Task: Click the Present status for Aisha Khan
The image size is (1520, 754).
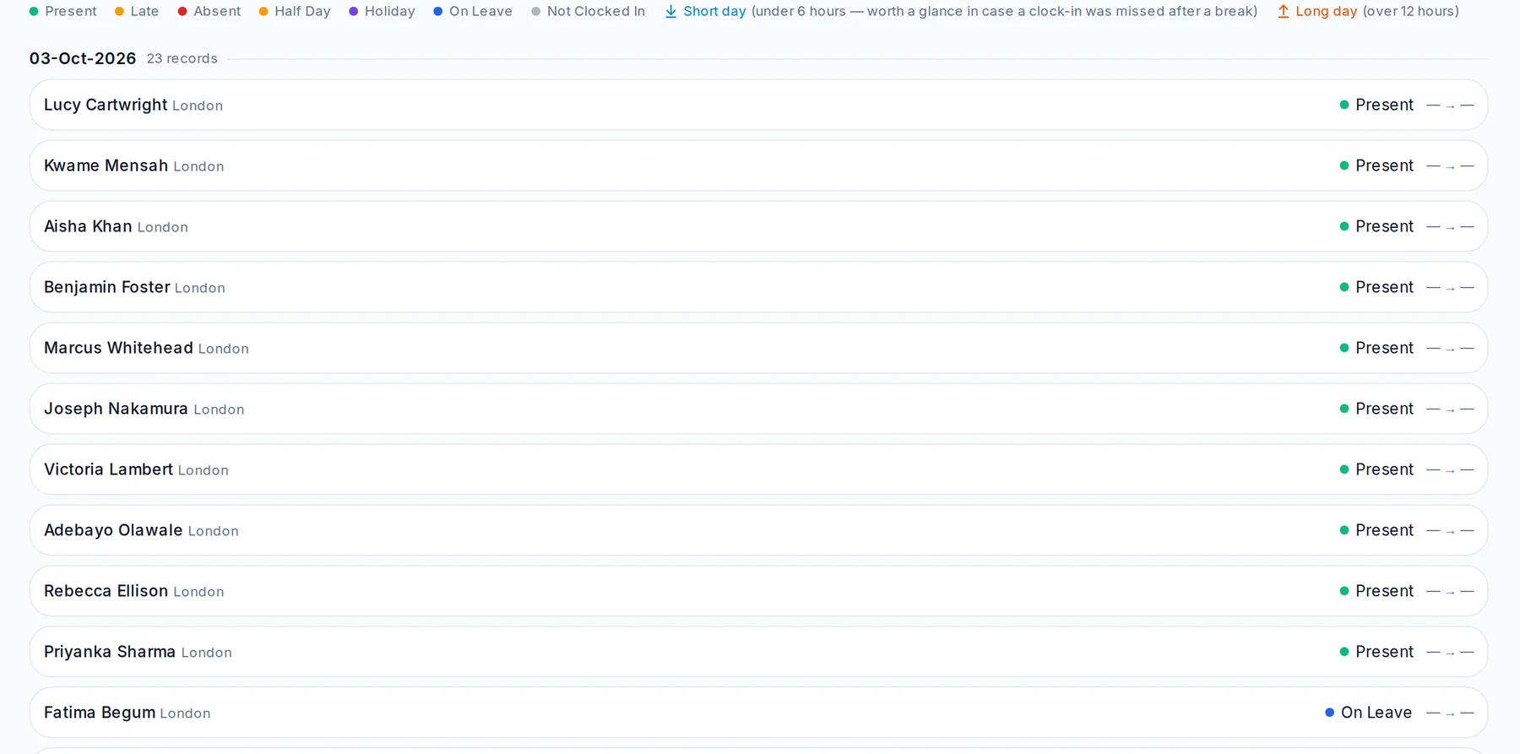Action: click(x=1376, y=226)
